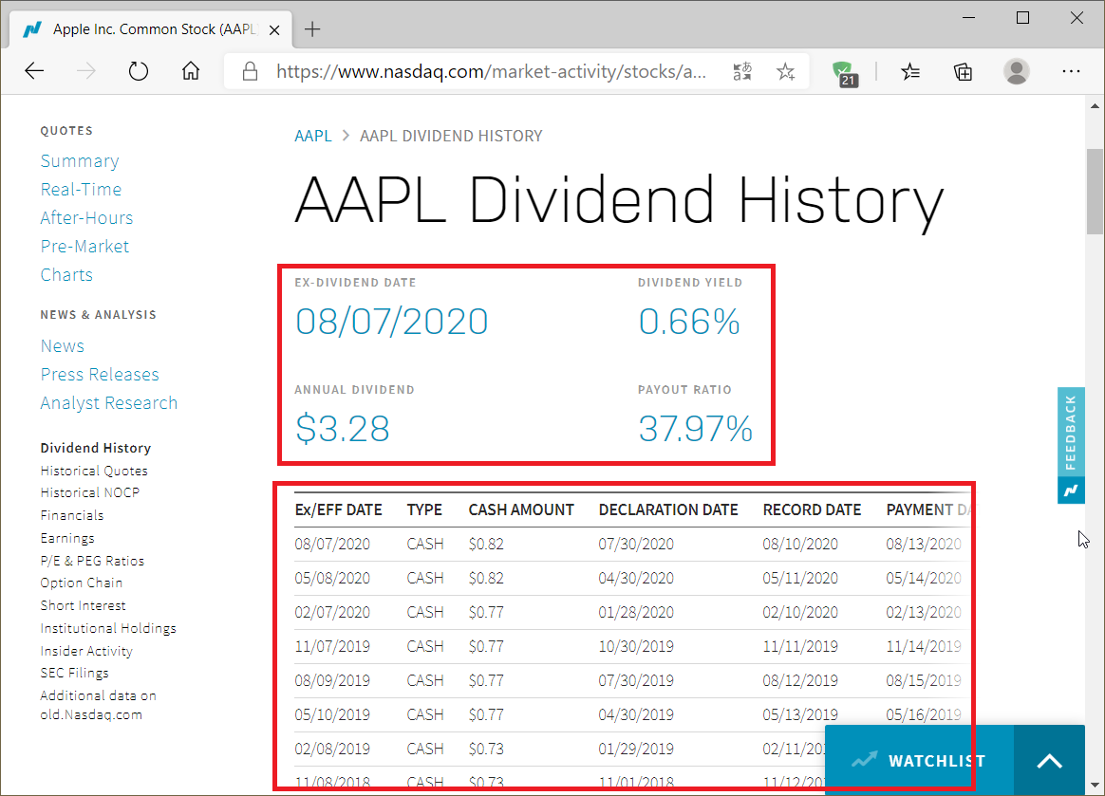Click the 11/11/2019 record date cell

coord(800,647)
